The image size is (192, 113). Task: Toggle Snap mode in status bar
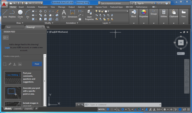112,109
